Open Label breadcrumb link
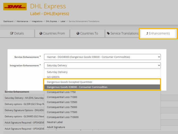 [x=63, y=21]
